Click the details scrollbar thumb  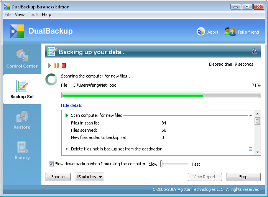click(258, 121)
